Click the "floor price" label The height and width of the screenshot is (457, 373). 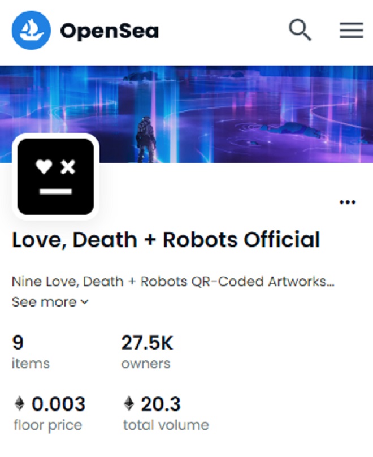point(47,425)
